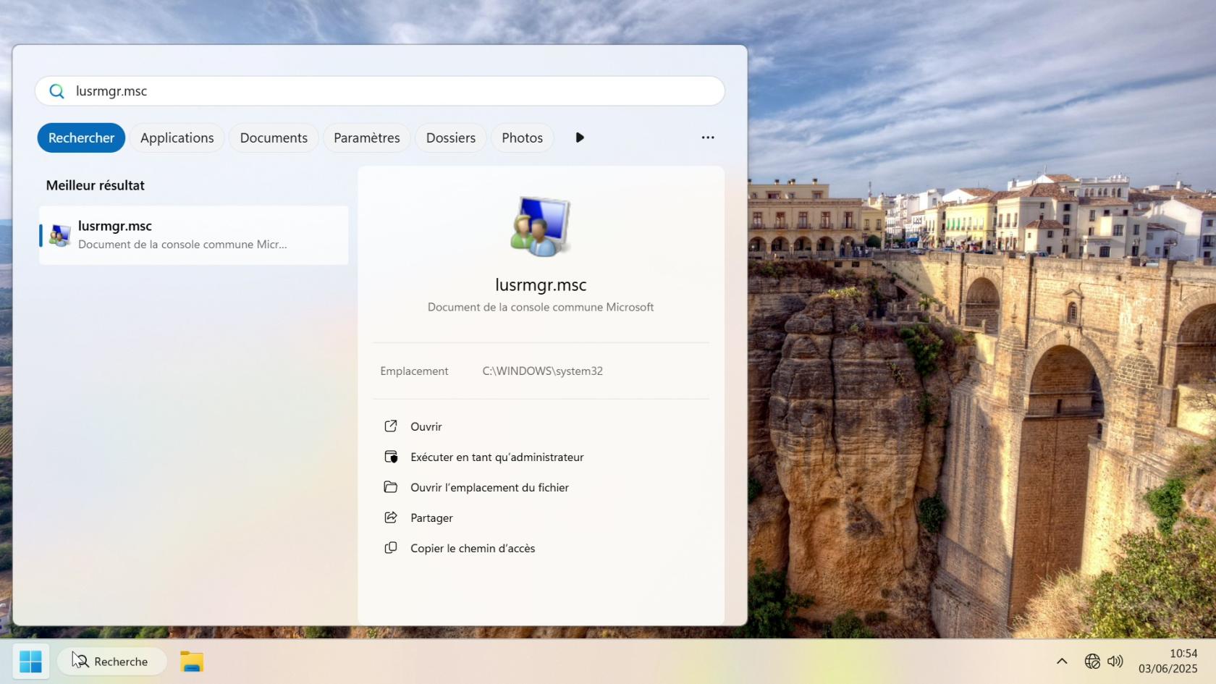Select the lusrmgr.msc best result row
This screenshot has height=684, width=1216.
[194, 235]
